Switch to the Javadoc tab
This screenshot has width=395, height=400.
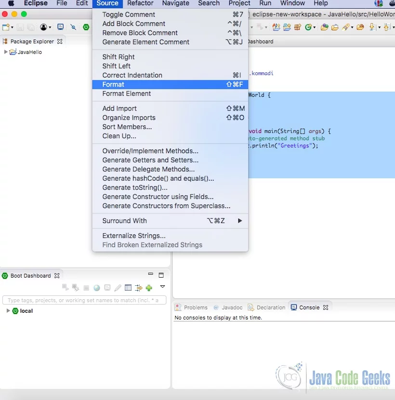click(x=232, y=307)
